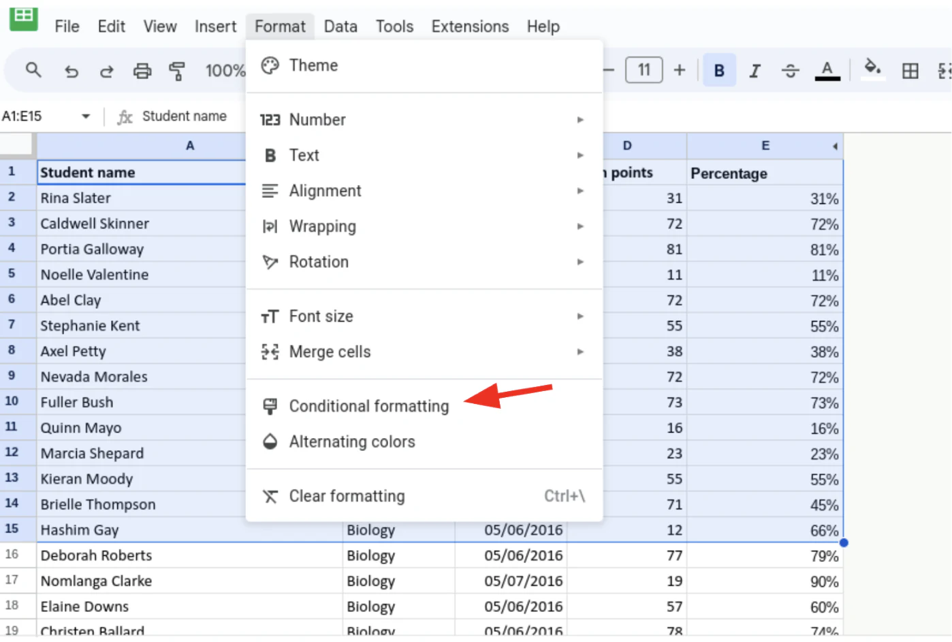Click the fx function icon in formula bar
The image size is (952, 642).
coord(125,117)
